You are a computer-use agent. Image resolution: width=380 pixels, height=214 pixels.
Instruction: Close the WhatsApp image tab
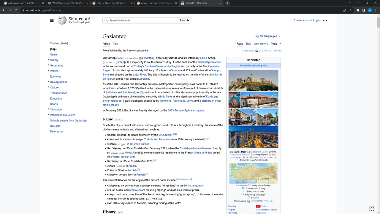coord(87,3)
